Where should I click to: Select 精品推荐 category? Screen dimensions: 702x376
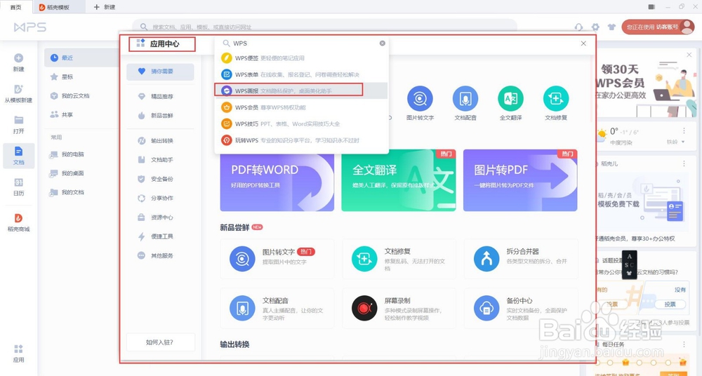pos(160,96)
